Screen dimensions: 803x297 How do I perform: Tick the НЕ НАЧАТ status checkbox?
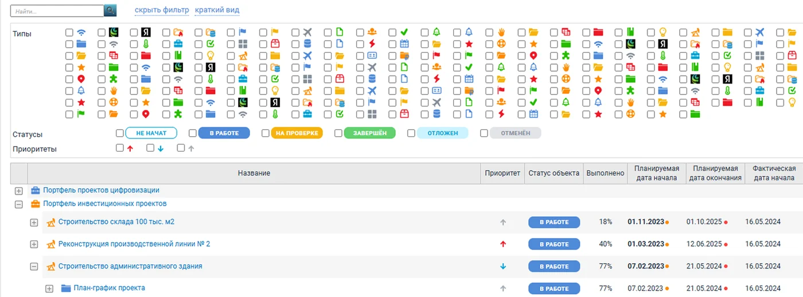tap(120, 133)
